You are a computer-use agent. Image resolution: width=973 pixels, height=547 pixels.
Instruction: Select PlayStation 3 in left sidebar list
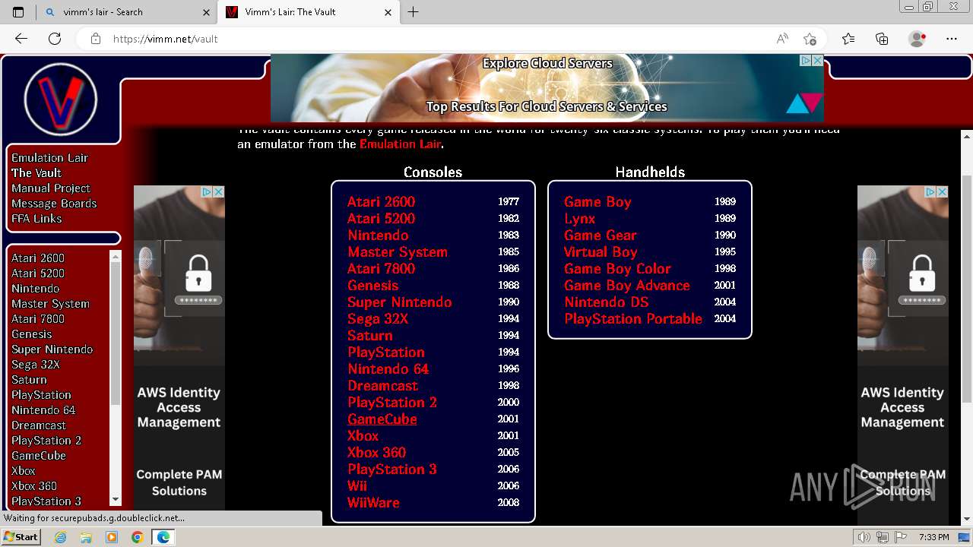[x=46, y=501]
